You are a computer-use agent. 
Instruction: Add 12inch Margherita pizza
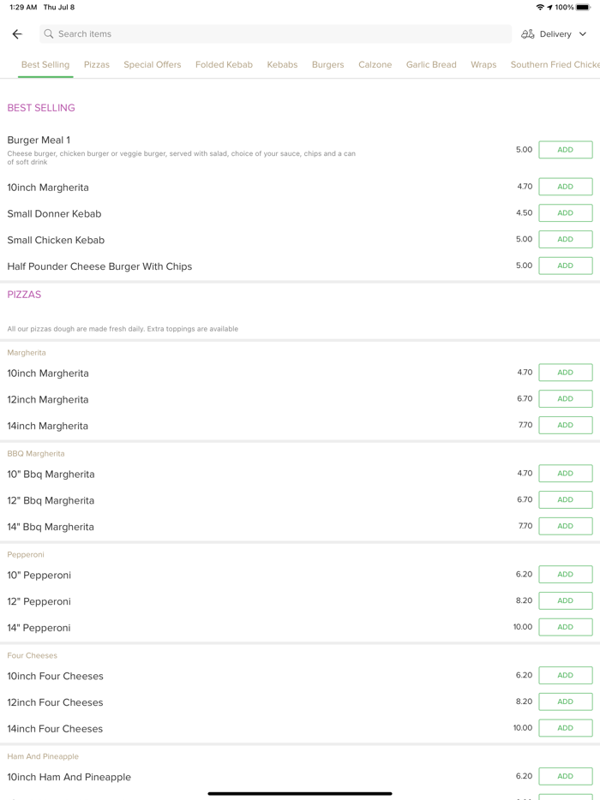click(x=565, y=399)
